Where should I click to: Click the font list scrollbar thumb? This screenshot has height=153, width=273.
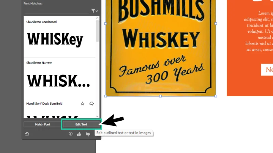(x=97, y=31)
